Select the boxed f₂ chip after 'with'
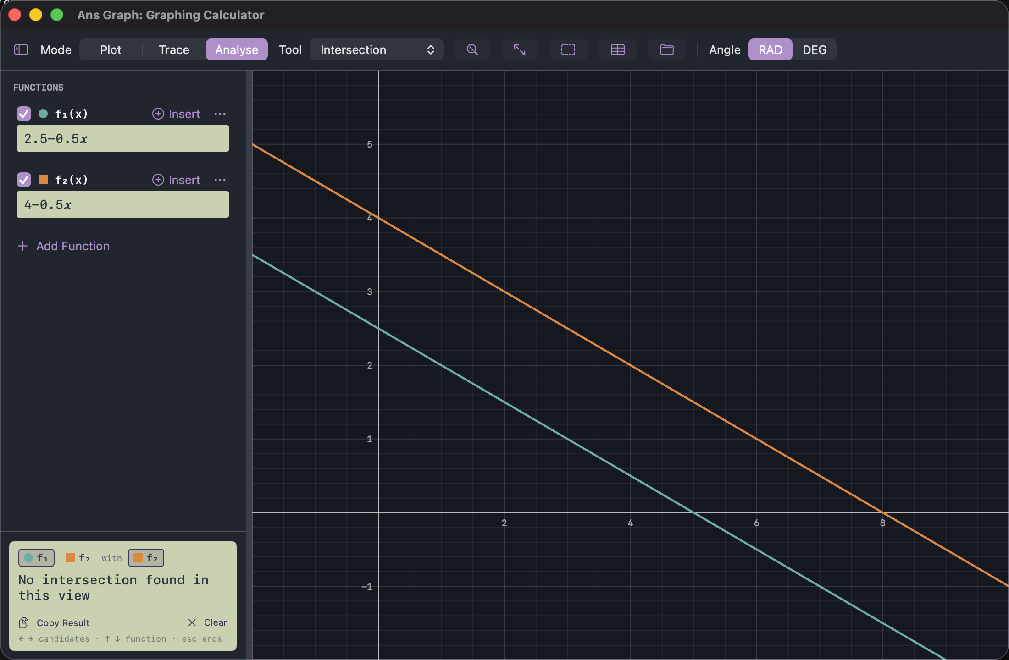Screen dimensions: 1009x660 tap(146, 558)
